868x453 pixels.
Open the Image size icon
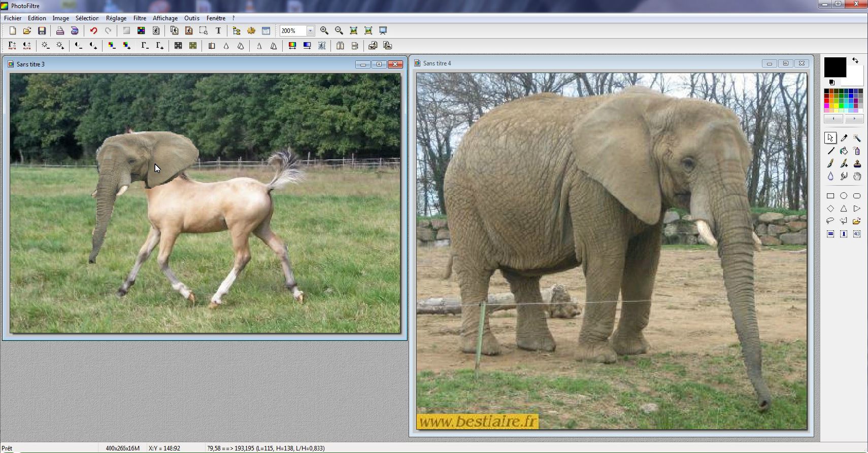[x=174, y=31]
